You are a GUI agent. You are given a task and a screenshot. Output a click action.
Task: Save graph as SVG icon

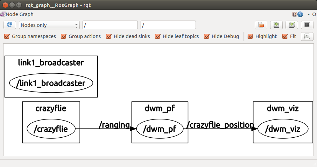(x=292, y=25)
